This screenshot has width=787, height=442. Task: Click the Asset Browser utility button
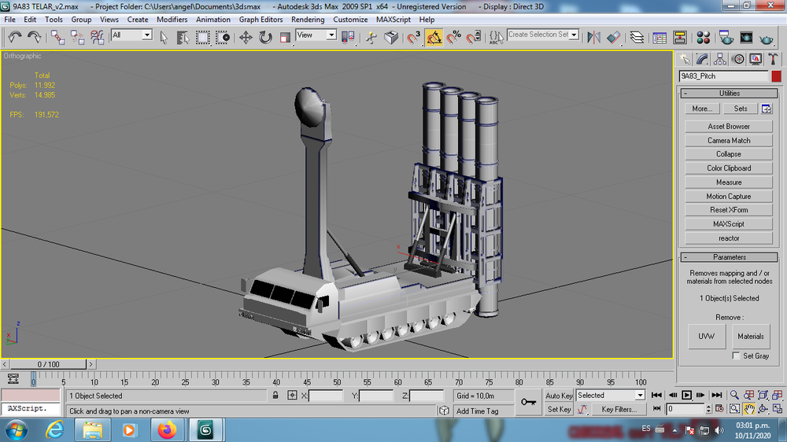point(728,127)
